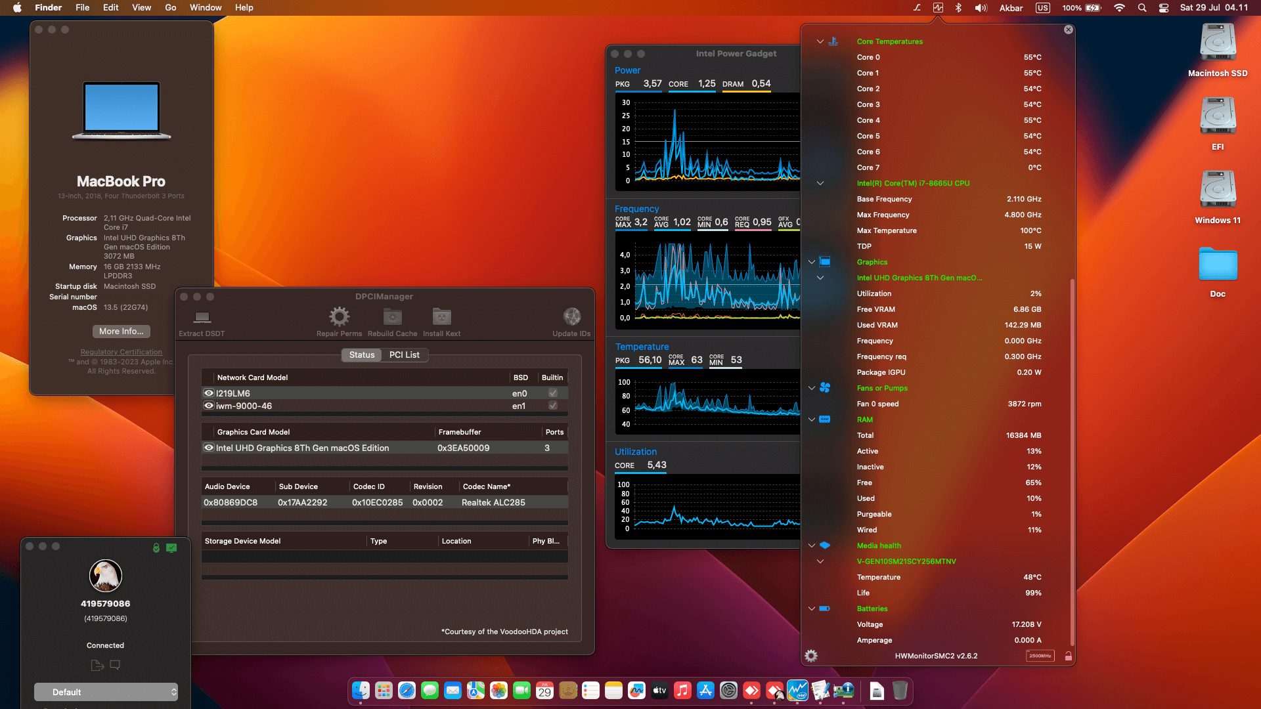Open HWMonitorSMC2 settings gear icon
The image size is (1261, 709).
811,656
